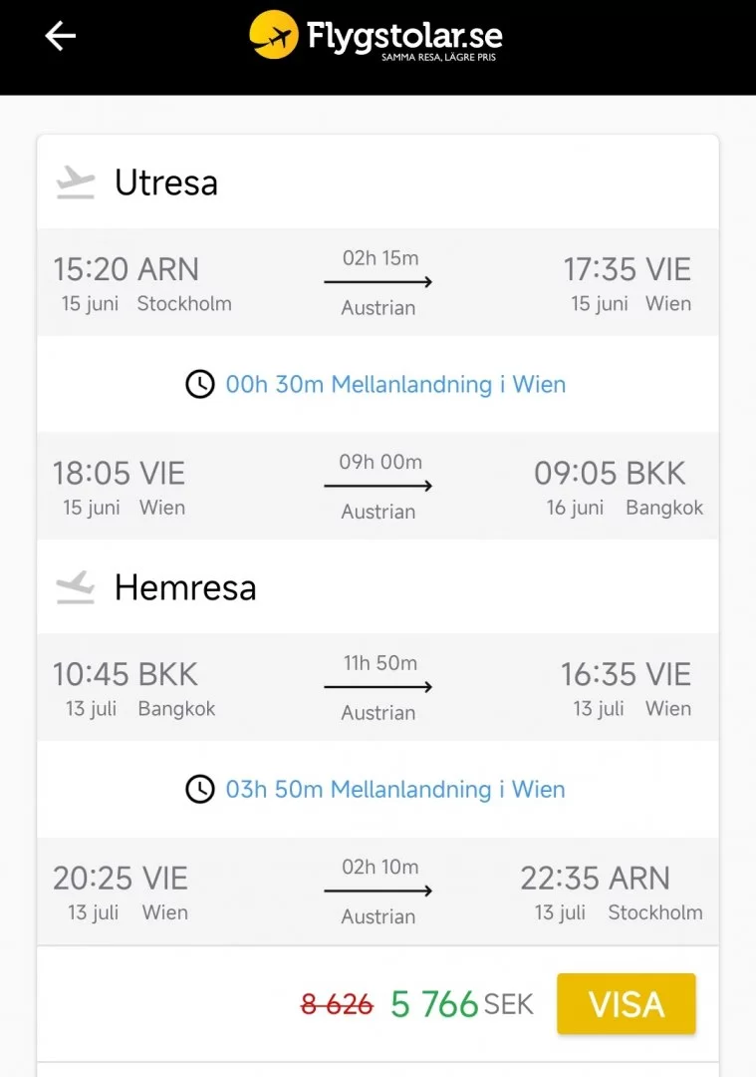This screenshot has width=756, height=1077.
Task: Select the 09:05 BKK Bangkok arrival
Action: tap(619, 488)
